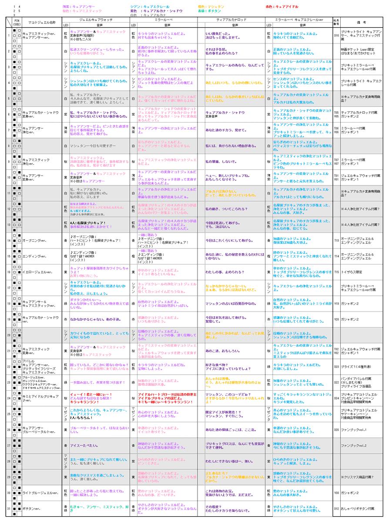Screen dimensions: 389x521
Task: Select the row number 20 cell
Action: [x=9, y=335]
